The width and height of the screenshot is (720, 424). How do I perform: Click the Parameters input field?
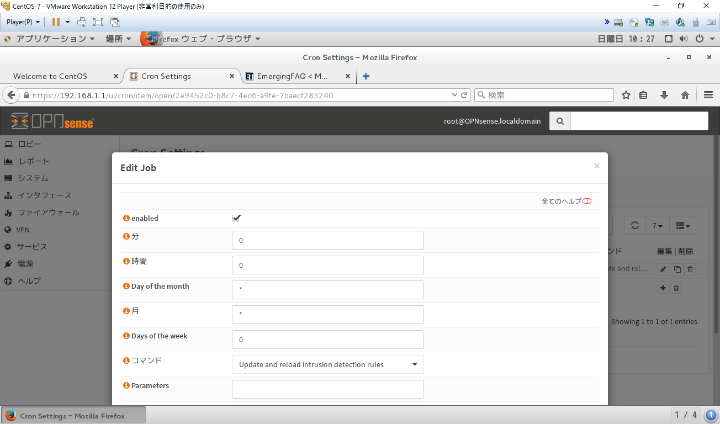(x=327, y=389)
